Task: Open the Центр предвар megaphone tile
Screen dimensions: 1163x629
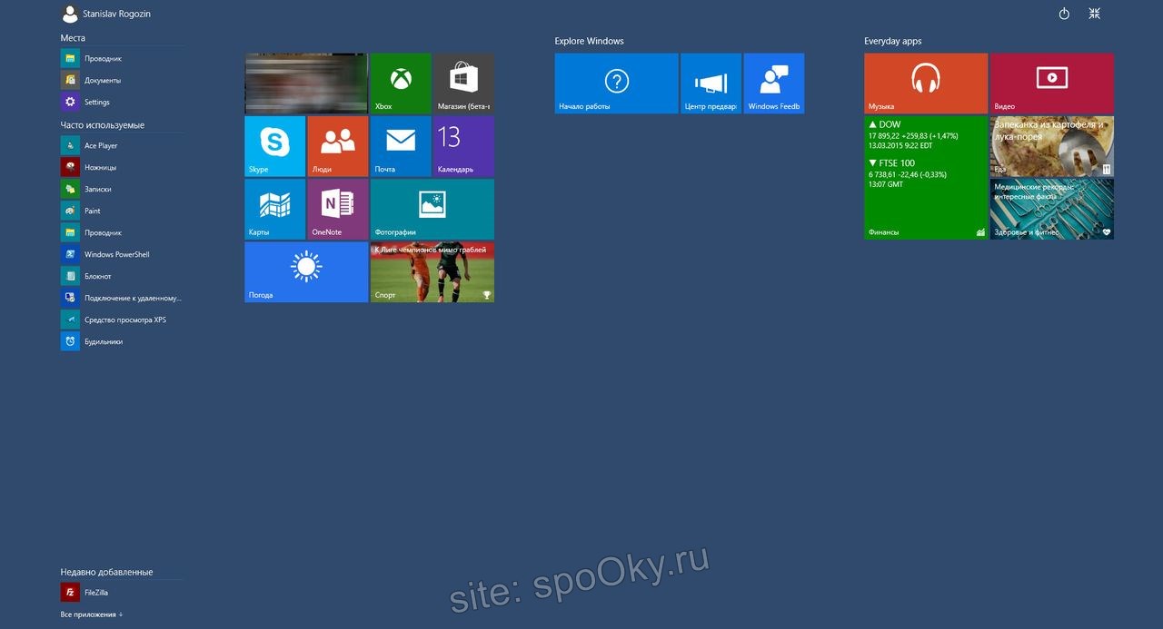Action: (x=711, y=84)
